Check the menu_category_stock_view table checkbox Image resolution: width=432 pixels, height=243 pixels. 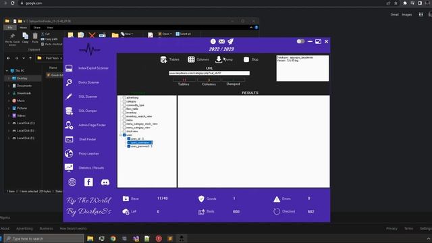click(124, 124)
